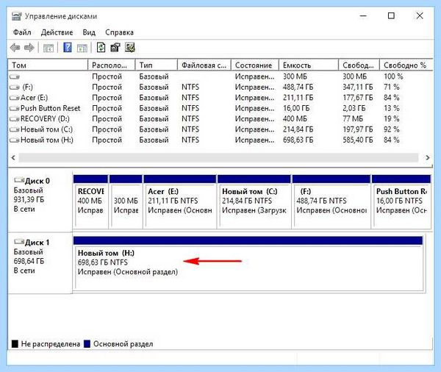Open the Действие menu

pos(57,32)
